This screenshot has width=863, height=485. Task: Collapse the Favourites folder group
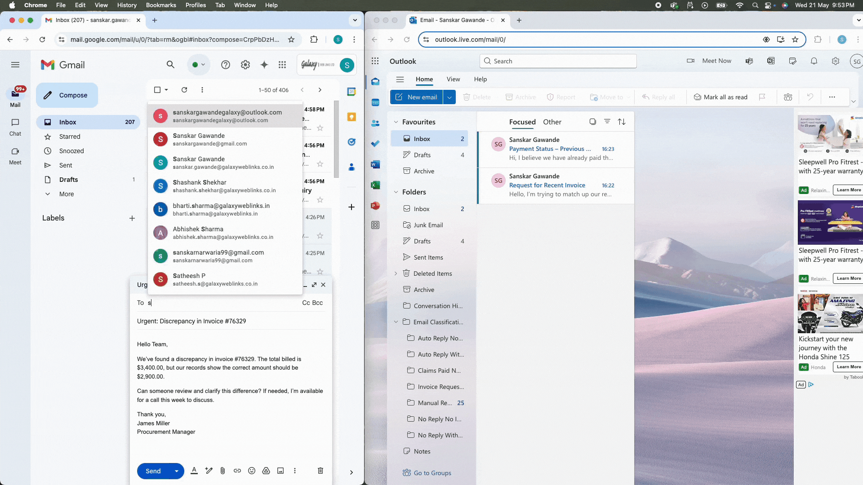pos(396,122)
